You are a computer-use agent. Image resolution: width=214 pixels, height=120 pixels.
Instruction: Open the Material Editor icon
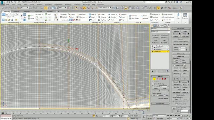(x=138, y=8)
